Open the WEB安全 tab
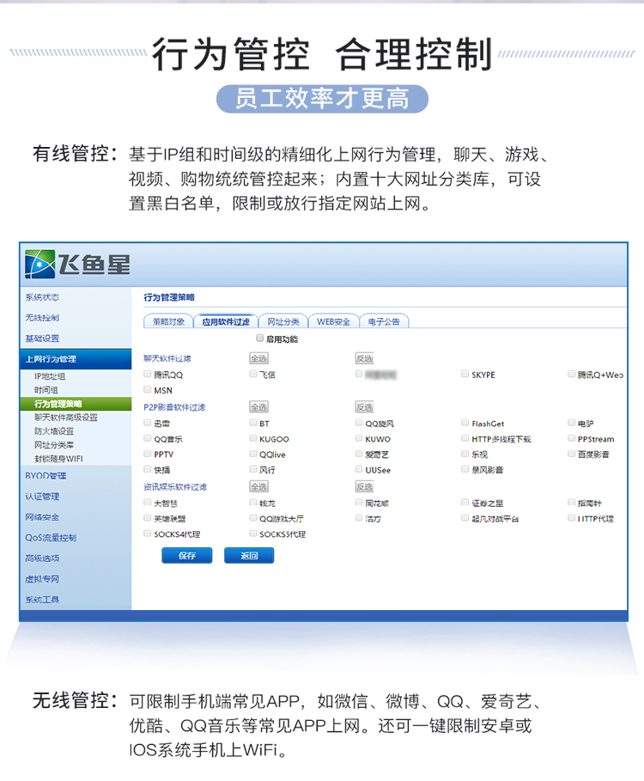644x781 pixels. (x=333, y=321)
